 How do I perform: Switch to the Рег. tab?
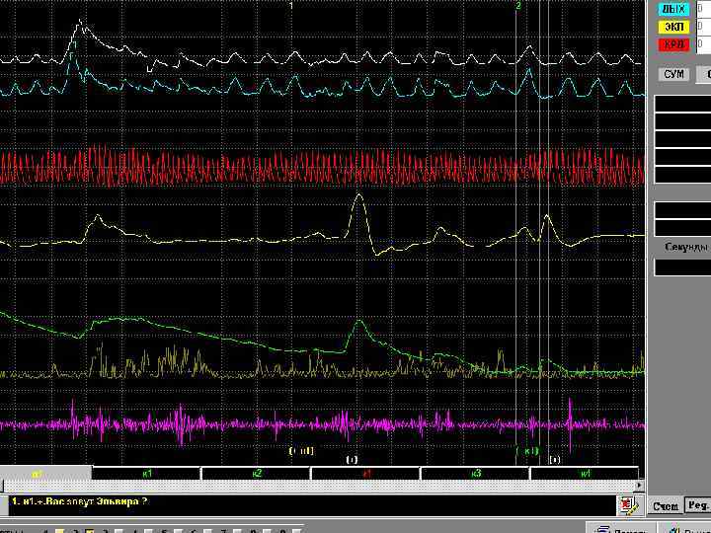pos(698,505)
